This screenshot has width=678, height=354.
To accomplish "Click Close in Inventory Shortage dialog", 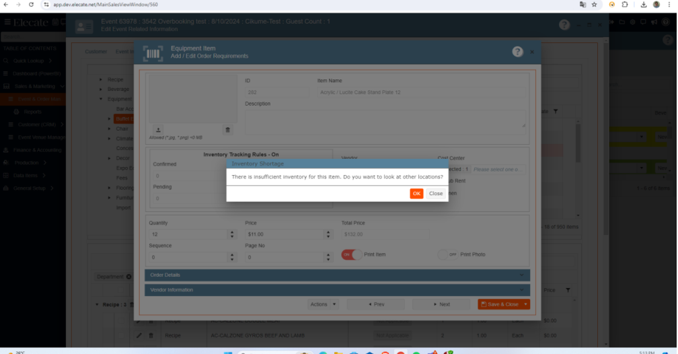I will point(436,193).
